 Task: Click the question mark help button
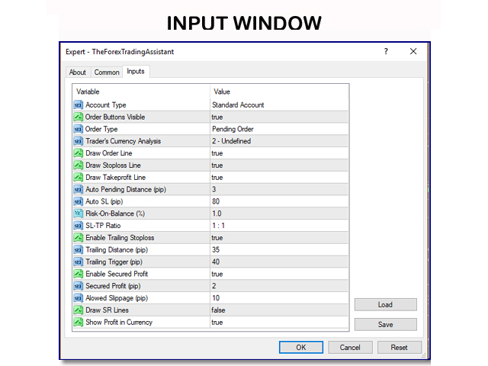point(386,52)
